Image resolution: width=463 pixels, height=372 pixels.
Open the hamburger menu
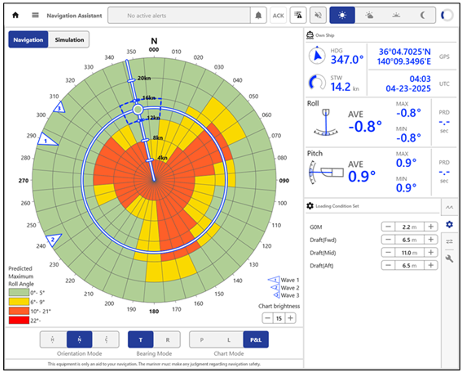[x=35, y=15]
